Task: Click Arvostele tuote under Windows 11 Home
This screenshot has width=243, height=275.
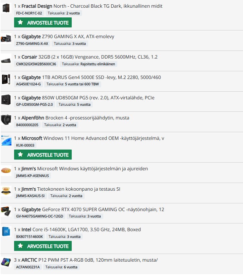Action: click(x=43, y=155)
